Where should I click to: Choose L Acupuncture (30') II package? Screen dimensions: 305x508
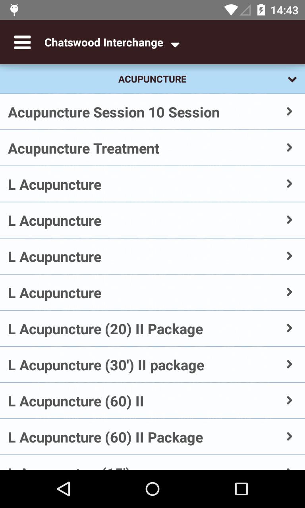(x=106, y=366)
